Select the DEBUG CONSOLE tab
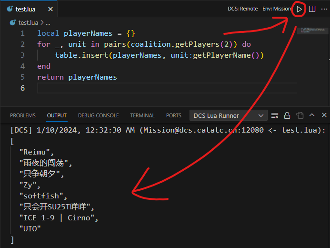The width and height of the screenshot is (330, 248). [x=98, y=115]
